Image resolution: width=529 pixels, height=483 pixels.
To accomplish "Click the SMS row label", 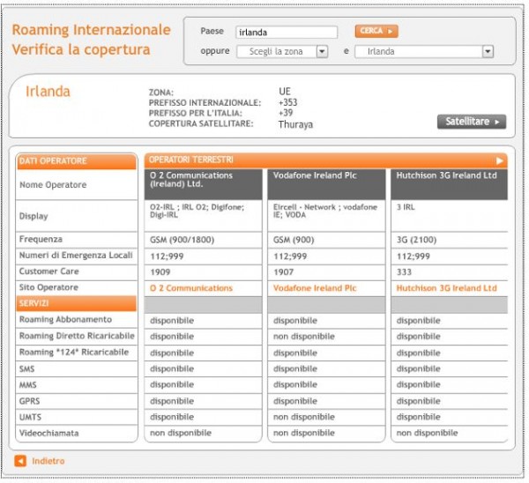I will tap(27, 368).
